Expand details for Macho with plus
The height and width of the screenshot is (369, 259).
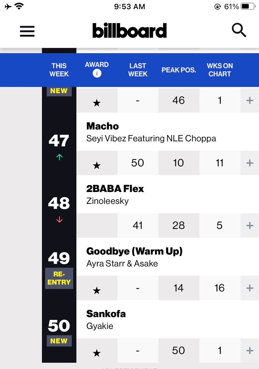coord(250,163)
